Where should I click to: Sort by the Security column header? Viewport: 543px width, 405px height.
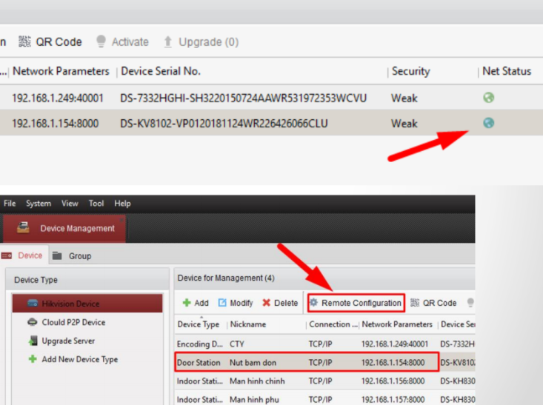point(410,72)
